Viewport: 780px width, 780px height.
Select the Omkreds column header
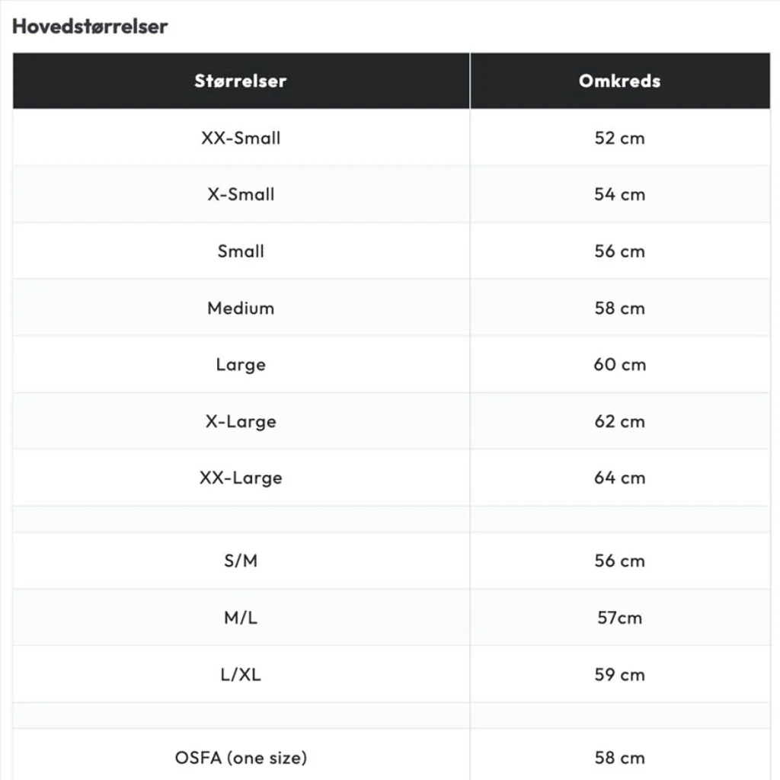(x=620, y=81)
